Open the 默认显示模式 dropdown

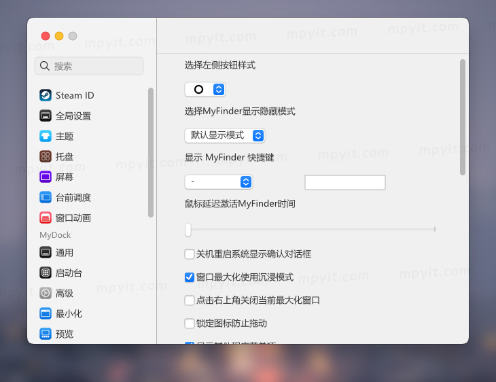225,136
